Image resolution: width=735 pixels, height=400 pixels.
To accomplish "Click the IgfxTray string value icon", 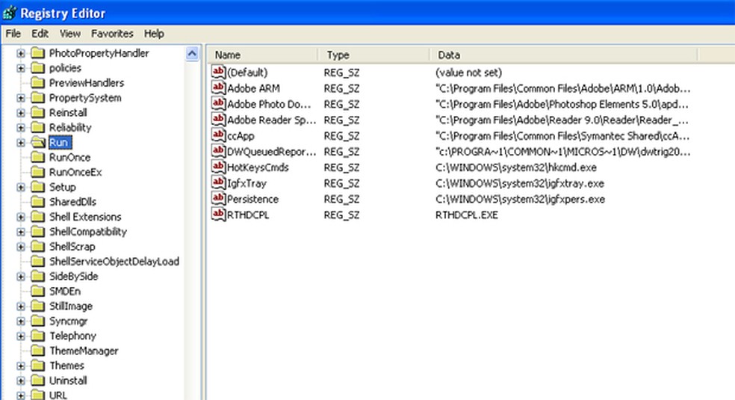I will coord(218,182).
